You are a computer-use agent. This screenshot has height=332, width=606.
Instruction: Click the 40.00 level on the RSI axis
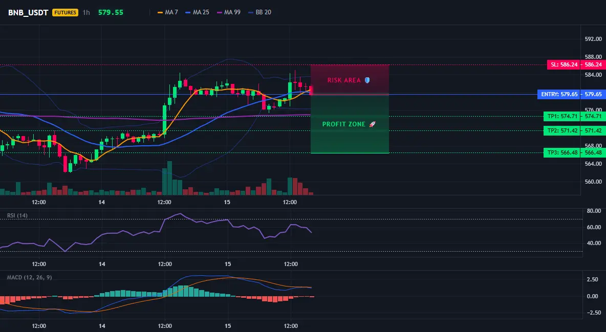click(x=594, y=243)
